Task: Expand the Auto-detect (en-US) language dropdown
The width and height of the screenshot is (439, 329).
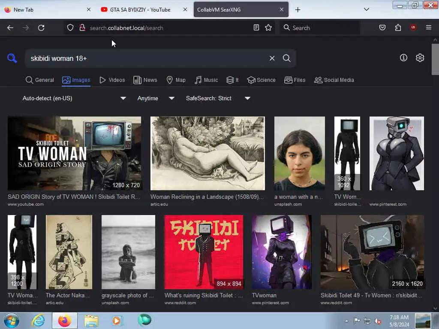Action: tap(74, 98)
